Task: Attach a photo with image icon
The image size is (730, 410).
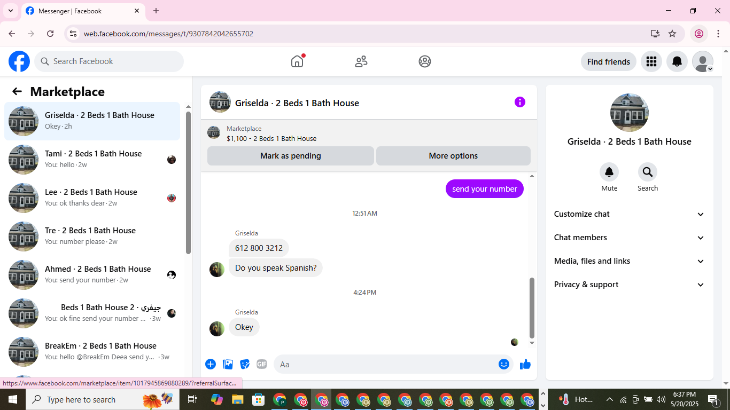Action: [x=228, y=364]
